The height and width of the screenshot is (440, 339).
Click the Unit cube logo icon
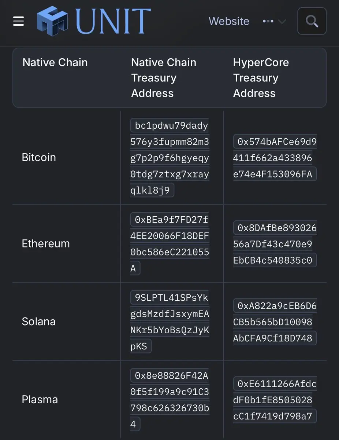coord(52,21)
